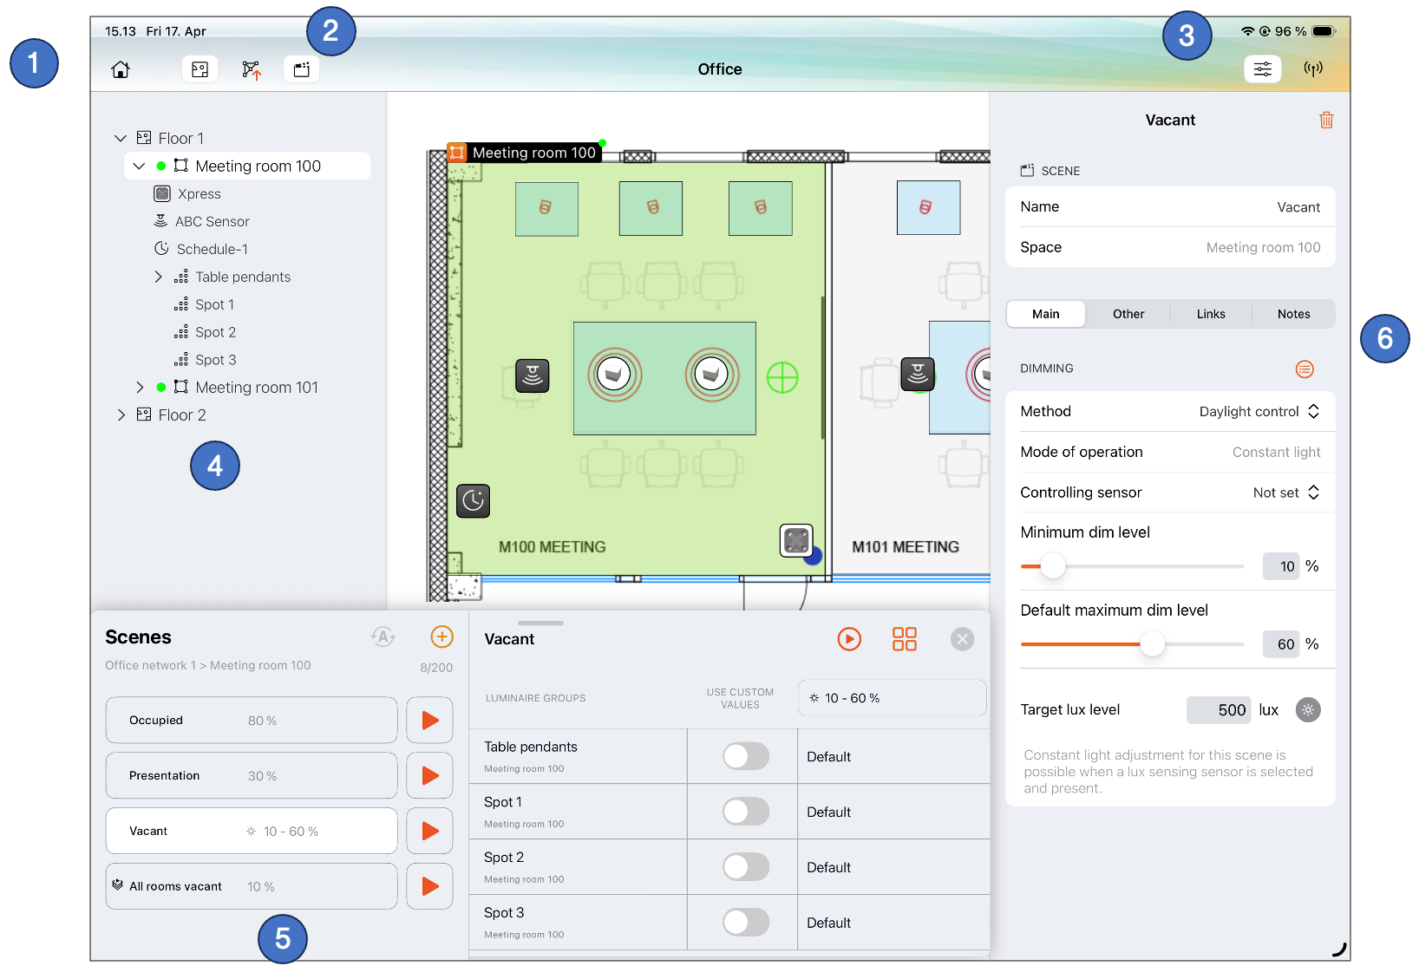
Task: Select the sensor device in Meeting room 101
Action: pos(918,375)
